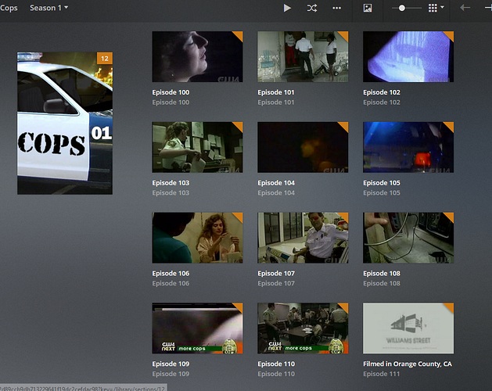492x391 pixels.
Task: Open Episode 105 thumbnail
Action: [x=408, y=147]
